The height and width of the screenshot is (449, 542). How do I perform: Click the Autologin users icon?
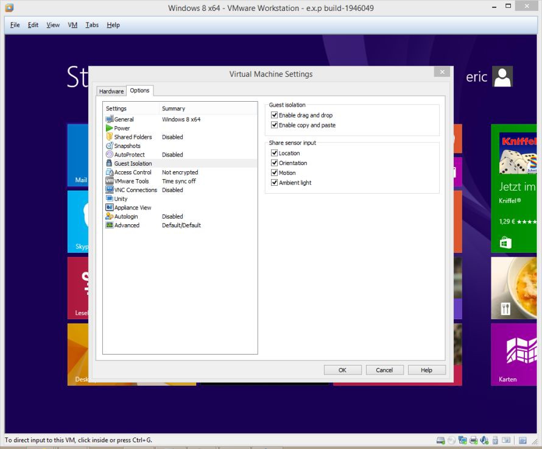109,216
